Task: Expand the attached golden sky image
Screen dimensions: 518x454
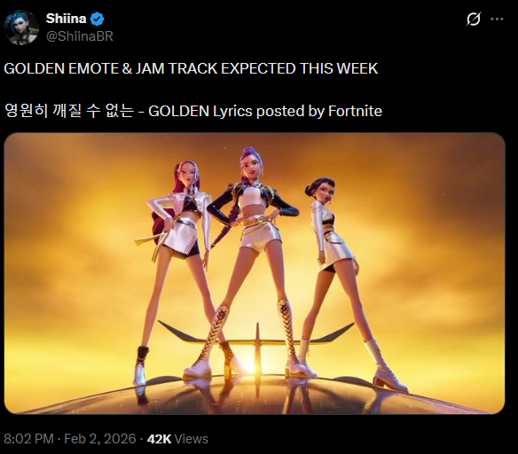Action: pos(255,273)
